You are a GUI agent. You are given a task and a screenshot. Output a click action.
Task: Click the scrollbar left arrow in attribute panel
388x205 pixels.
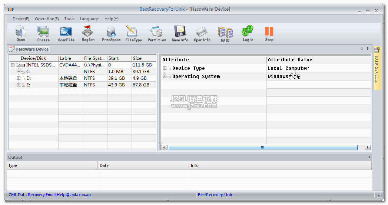click(x=165, y=147)
